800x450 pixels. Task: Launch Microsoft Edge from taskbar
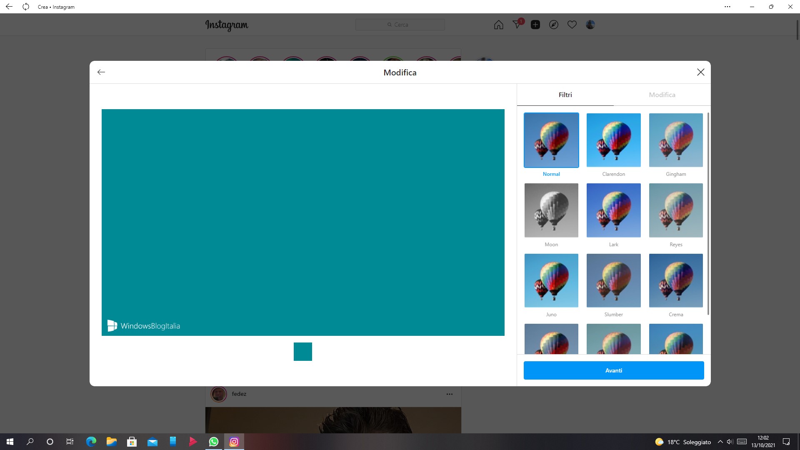point(91,442)
